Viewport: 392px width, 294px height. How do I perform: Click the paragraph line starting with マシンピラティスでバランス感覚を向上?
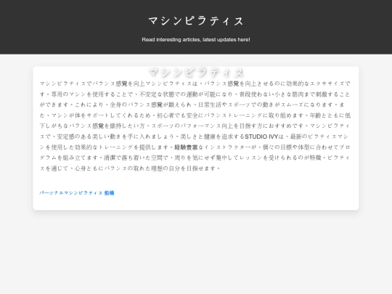[x=195, y=83]
